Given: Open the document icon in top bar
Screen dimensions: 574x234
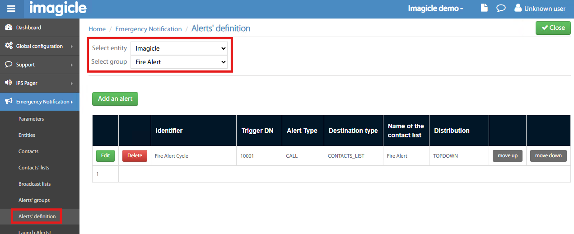Looking at the screenshot, I should point(484,8).
